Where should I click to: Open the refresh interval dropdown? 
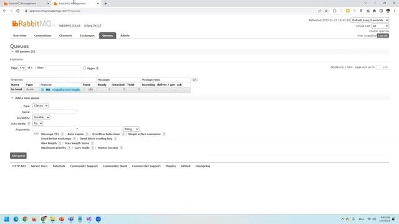coord(370,20)
